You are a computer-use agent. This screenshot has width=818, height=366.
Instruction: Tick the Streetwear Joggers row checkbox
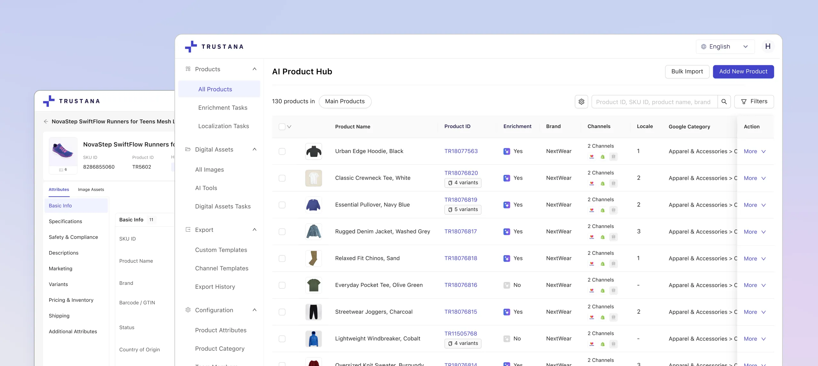[x=282, y=312]
